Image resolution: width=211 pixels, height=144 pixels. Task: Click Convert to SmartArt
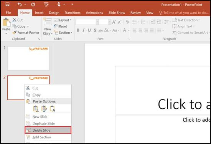(x=191, y=33)
